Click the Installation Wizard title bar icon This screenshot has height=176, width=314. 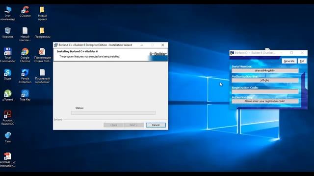pos(56,45)
